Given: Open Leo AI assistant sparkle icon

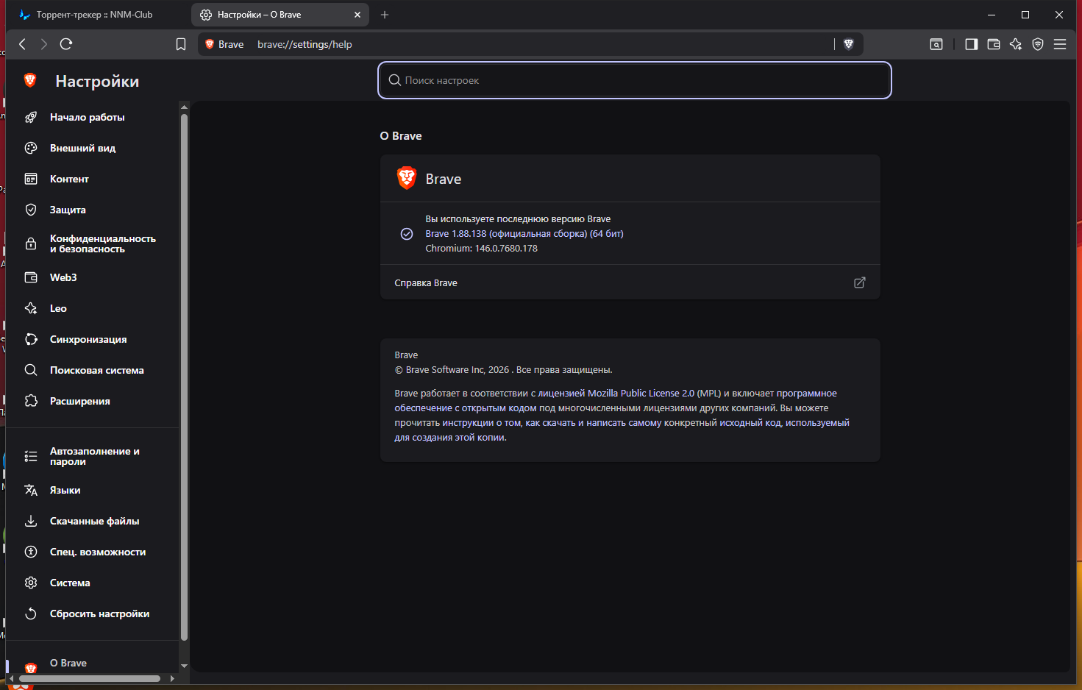Looking at the screenshot, I should coord(1016,44).
